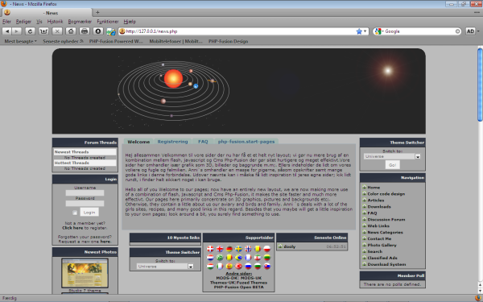Click the Stop loading X icon
The image size is (483, 302).
57,31
